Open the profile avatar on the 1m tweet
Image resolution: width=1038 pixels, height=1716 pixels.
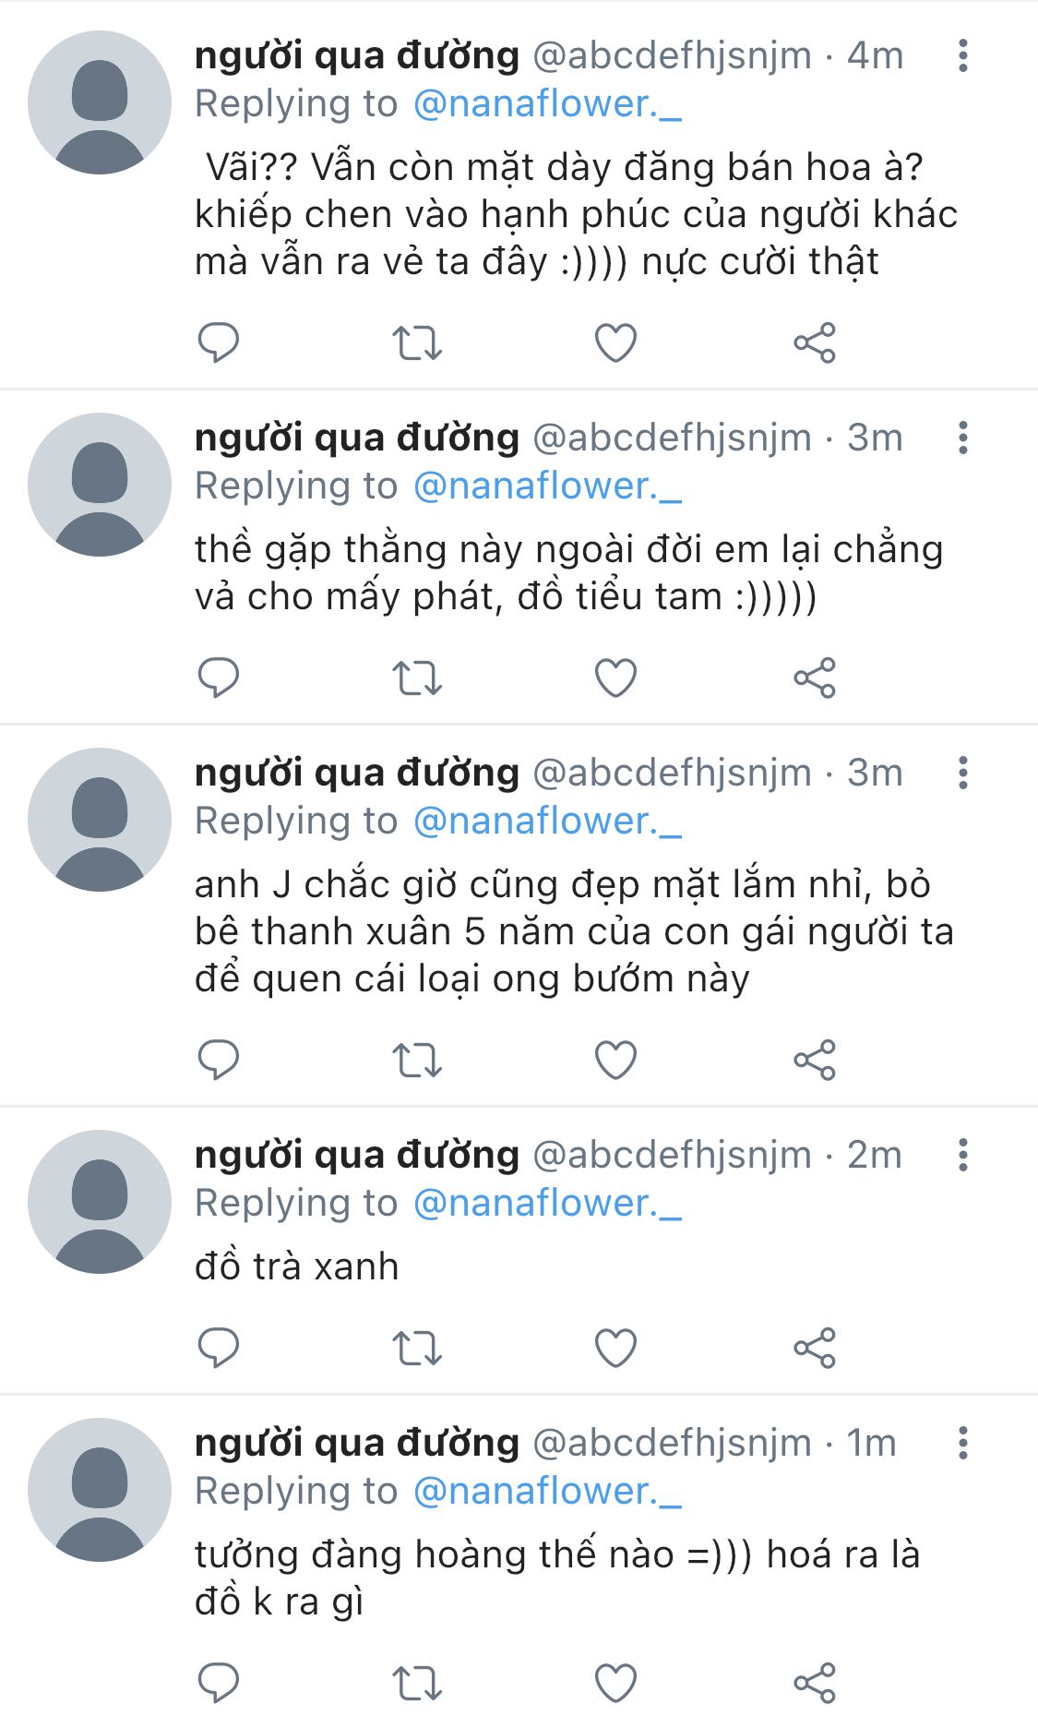(x=100, y=1489)
